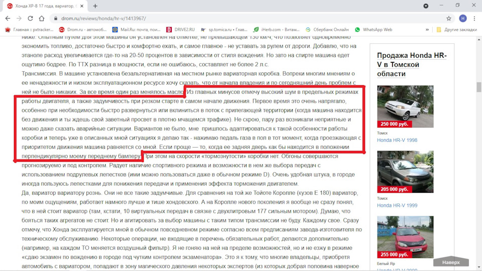The height and width of the screenshot is (271, 482).
Task: Open Chrome's three-dot menu
Action: pyautogui.click(x=474, y=18)
